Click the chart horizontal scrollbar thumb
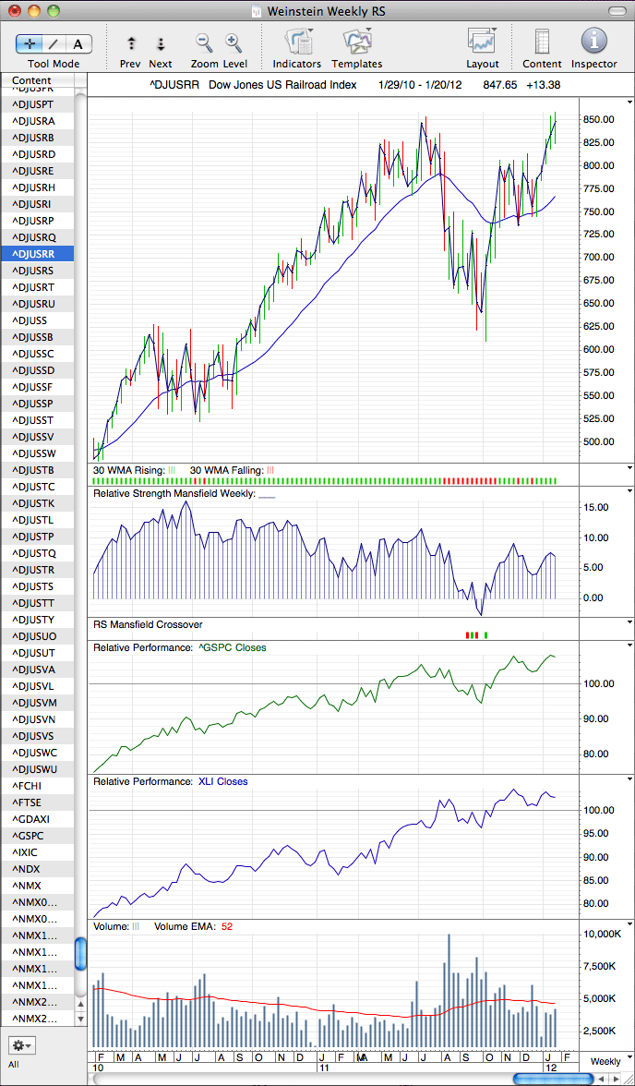635x1086 pixels. pos(553,1079)
